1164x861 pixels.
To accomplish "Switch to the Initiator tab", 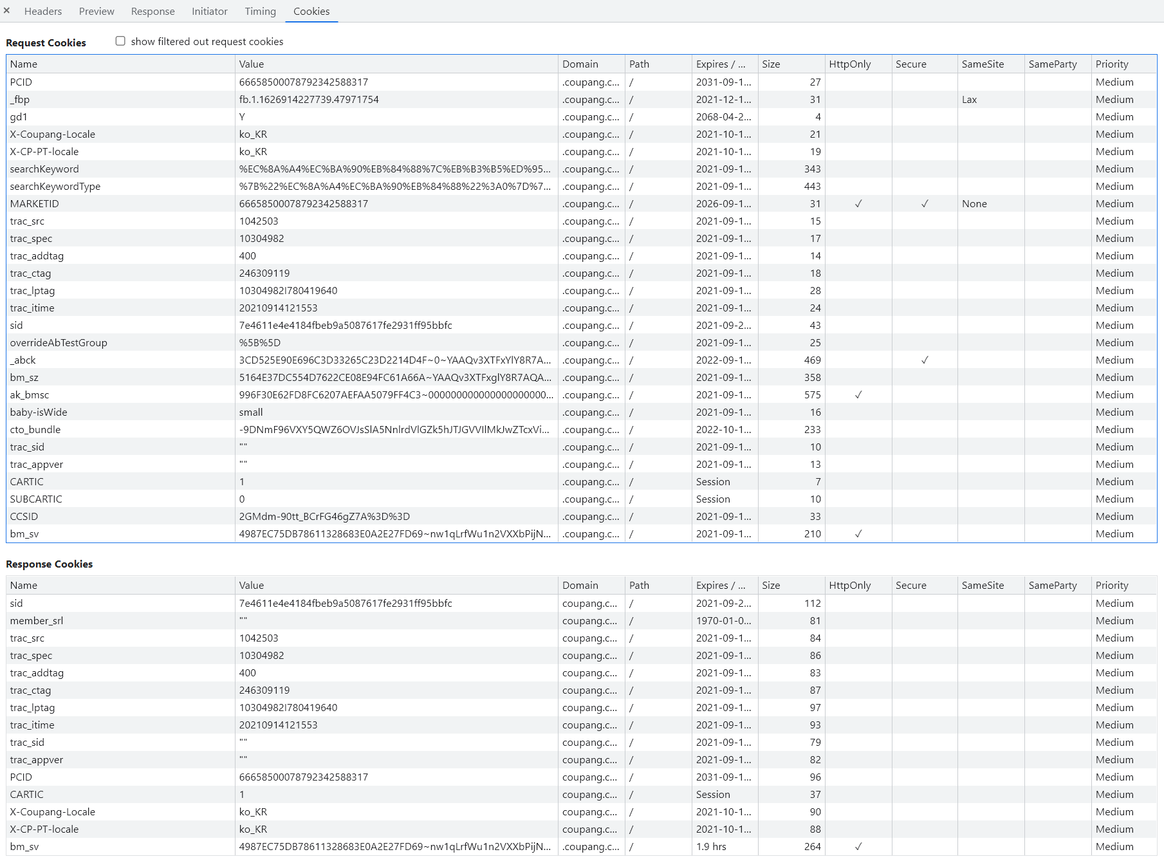I will pyautogui.click(x=210, y=11).
